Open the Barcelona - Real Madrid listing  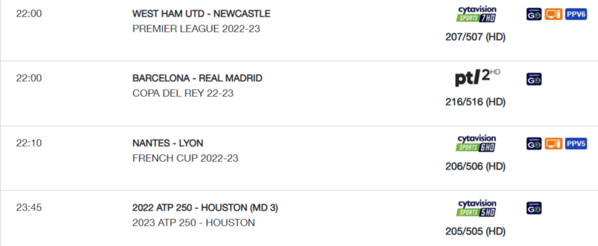(x=197, y=78)
